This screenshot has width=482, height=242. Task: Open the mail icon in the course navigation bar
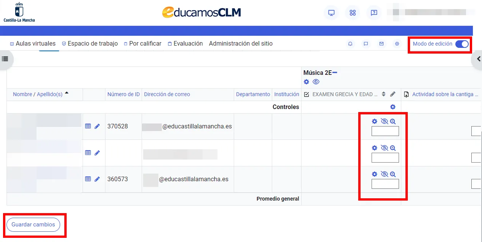tap(381, 44)
